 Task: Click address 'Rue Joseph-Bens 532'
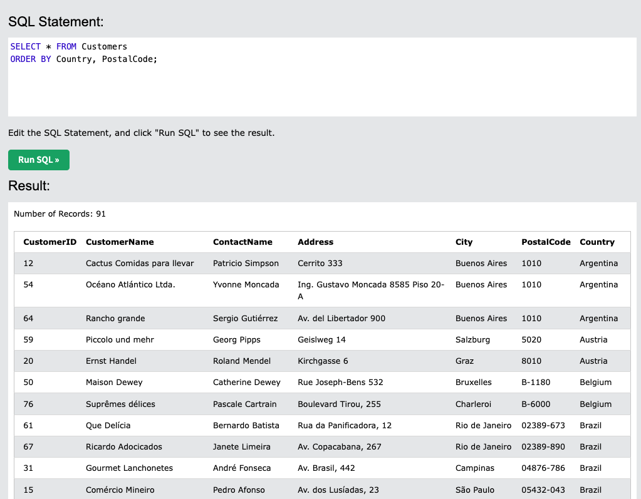coord(340,382)
